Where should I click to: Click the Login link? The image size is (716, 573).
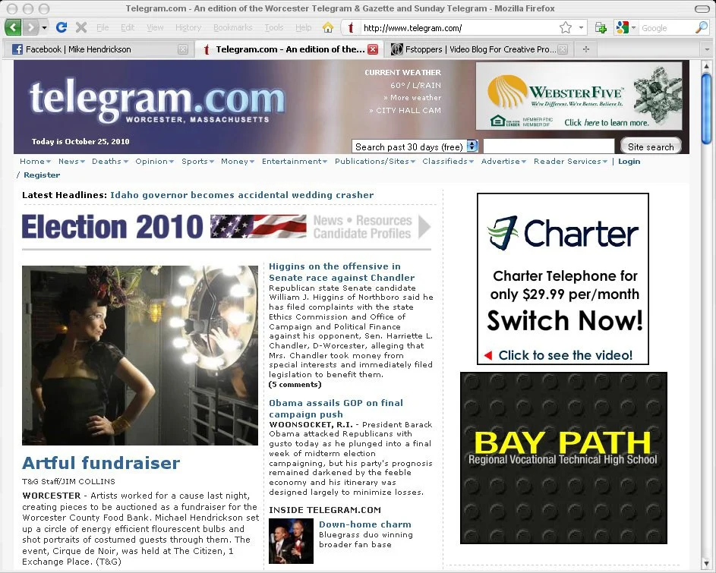[629, 161]
